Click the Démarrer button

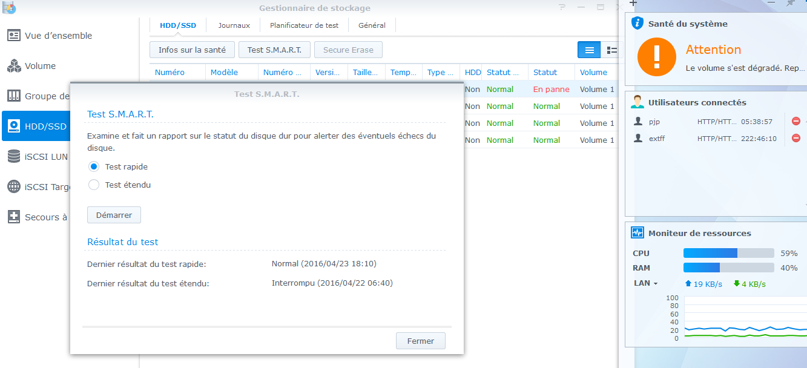[114, 215]
